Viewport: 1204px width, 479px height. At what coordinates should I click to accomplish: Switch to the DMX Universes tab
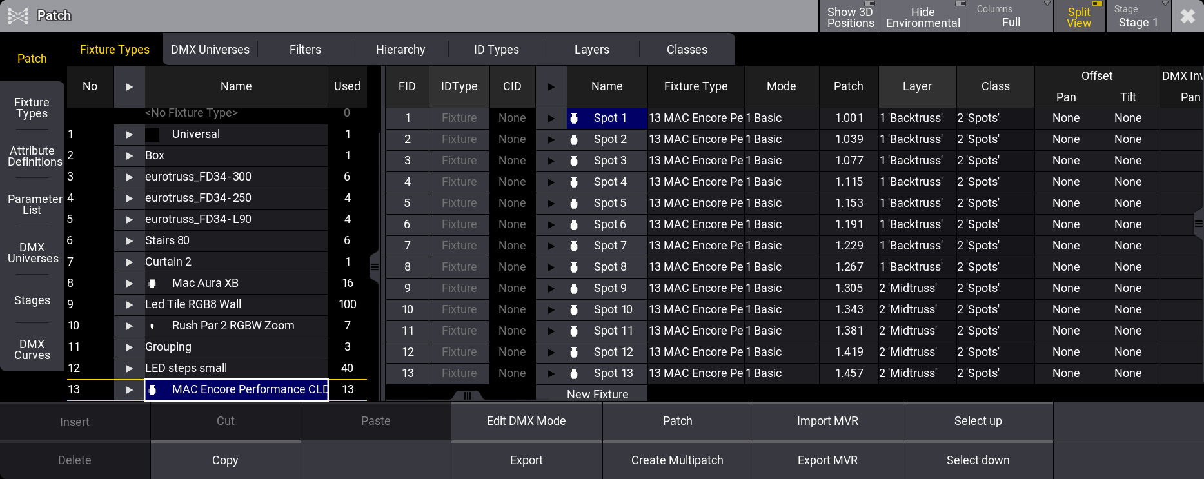210,50
